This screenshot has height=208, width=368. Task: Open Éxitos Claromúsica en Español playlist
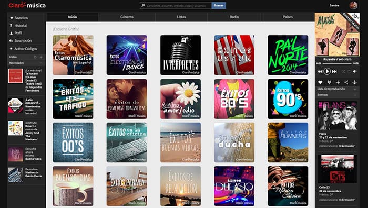(x=73, y=55)
